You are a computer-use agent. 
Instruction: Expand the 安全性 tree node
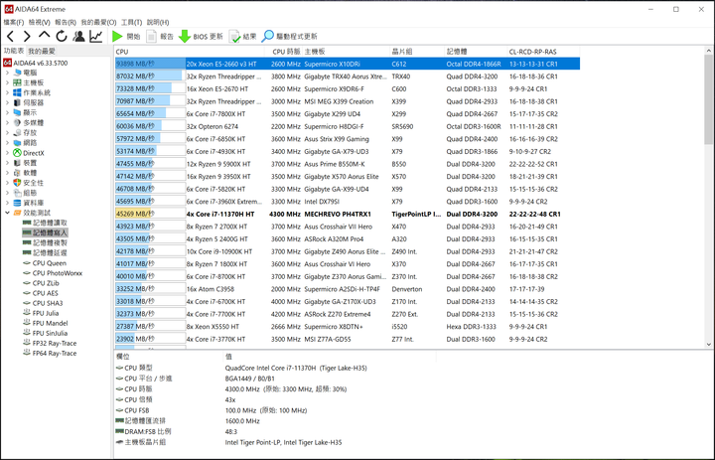7,183
